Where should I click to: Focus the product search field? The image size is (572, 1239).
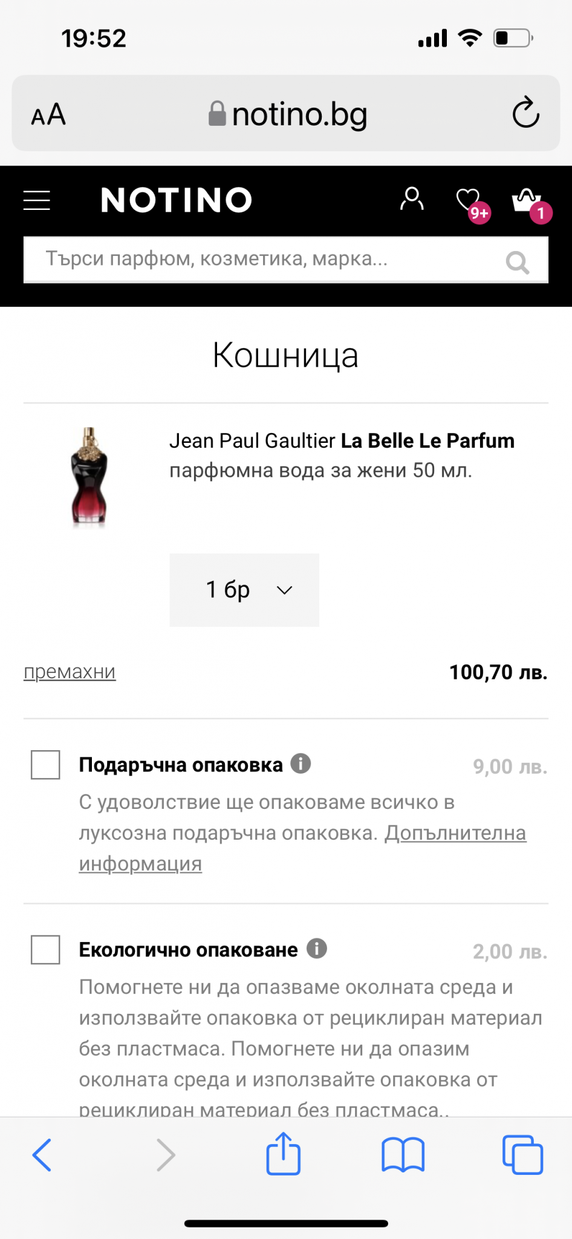tap(260, 260)
